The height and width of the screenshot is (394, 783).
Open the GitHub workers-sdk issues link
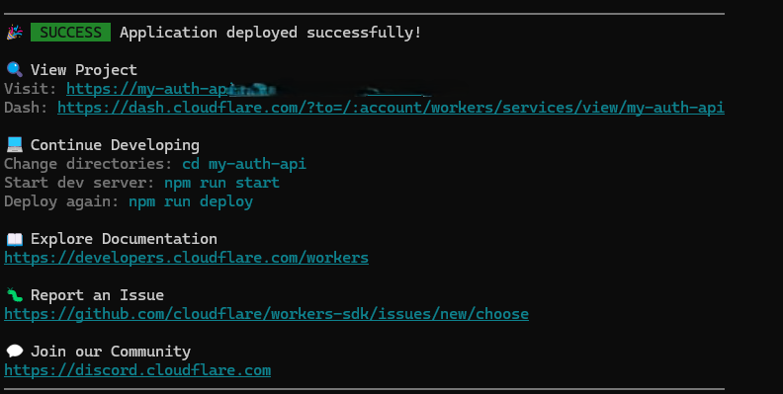click(x=266, y=314)
